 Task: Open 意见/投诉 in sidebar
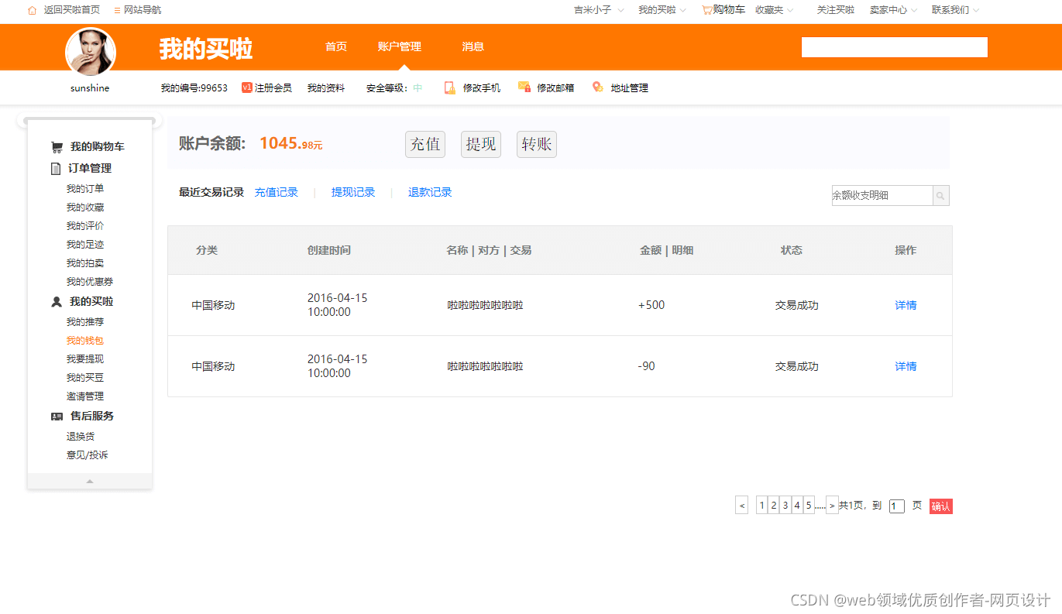pyautogui.click(x=88, y=455)
